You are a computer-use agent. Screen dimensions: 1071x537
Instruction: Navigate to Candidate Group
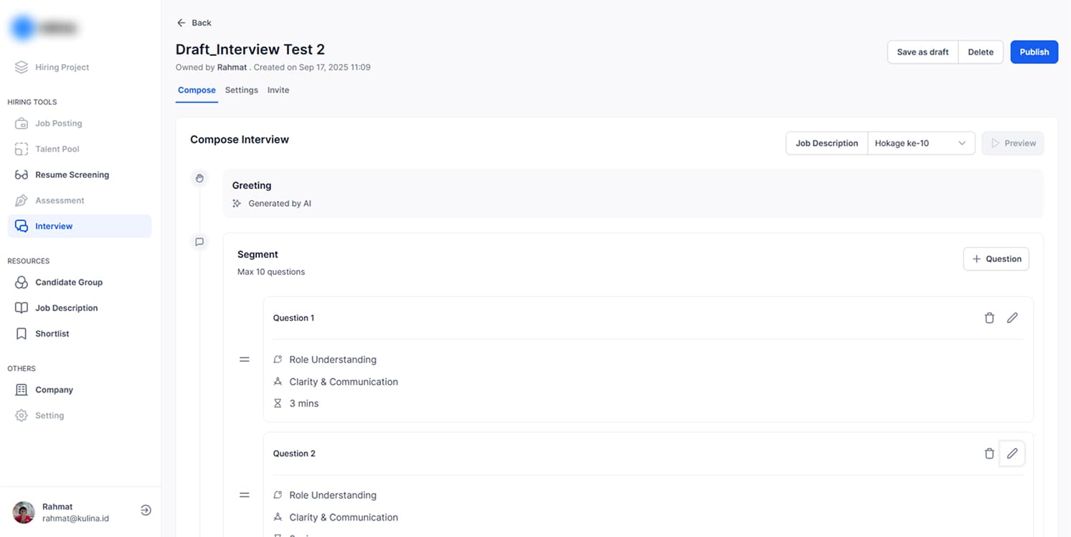pyautogui.click(x=69, y=283)
